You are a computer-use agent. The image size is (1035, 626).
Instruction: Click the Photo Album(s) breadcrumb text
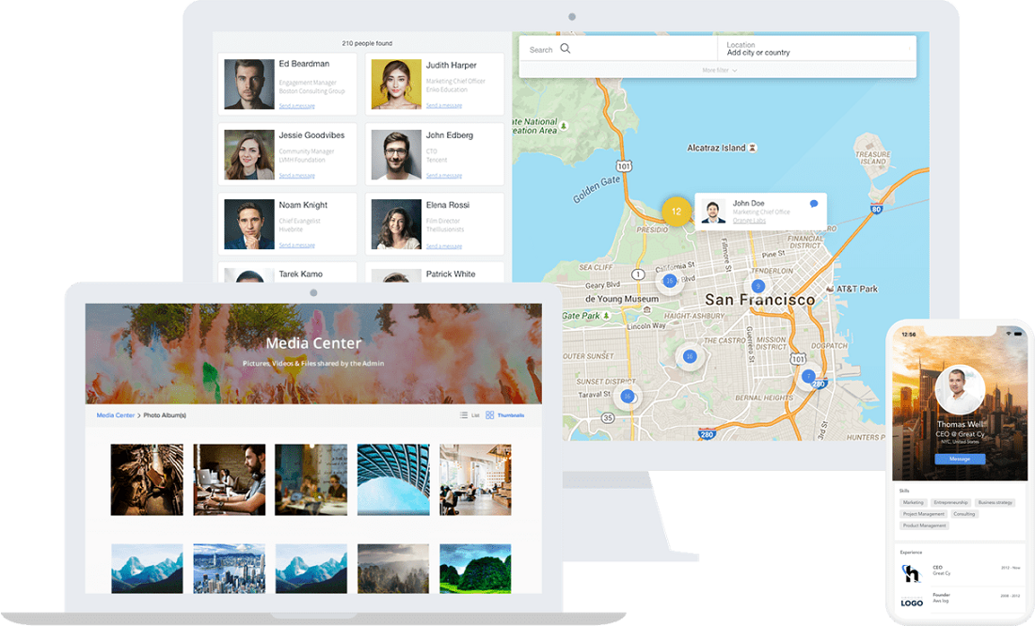pos(165,415)
